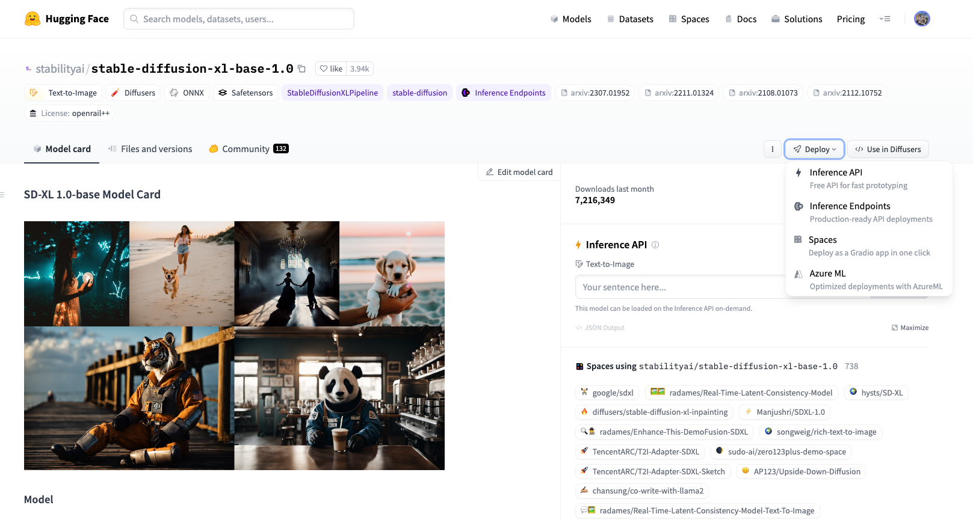Open the Pricing link
973x520 pixels.
coord(851,19)
